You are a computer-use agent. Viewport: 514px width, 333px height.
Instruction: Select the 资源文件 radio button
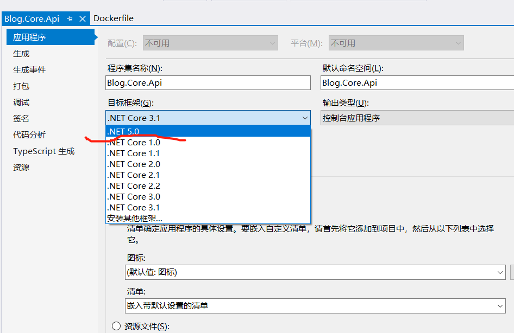click(x=116, y=326)
